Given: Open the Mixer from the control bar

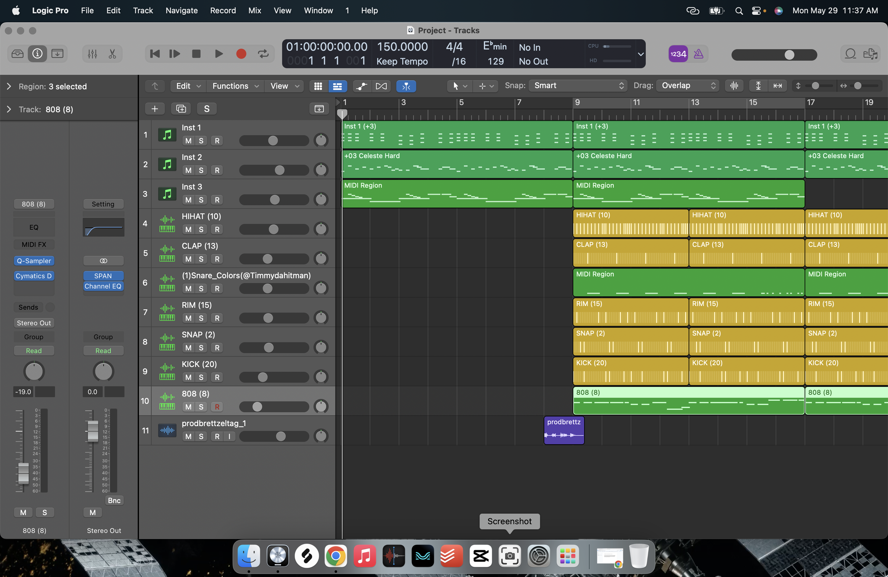Looking at the screenshot, I should pyautogui.click(x=92, y=54).
